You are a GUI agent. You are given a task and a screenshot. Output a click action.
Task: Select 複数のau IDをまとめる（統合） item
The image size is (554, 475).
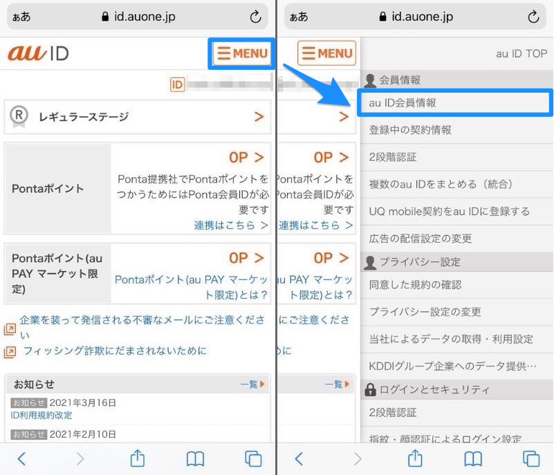point(457,184)
